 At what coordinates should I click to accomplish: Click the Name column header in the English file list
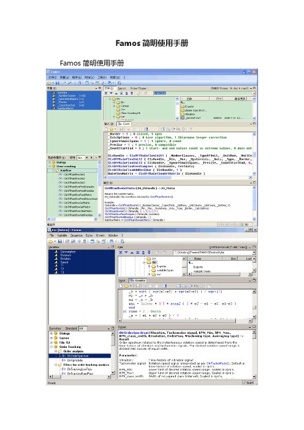pos(208,258)
